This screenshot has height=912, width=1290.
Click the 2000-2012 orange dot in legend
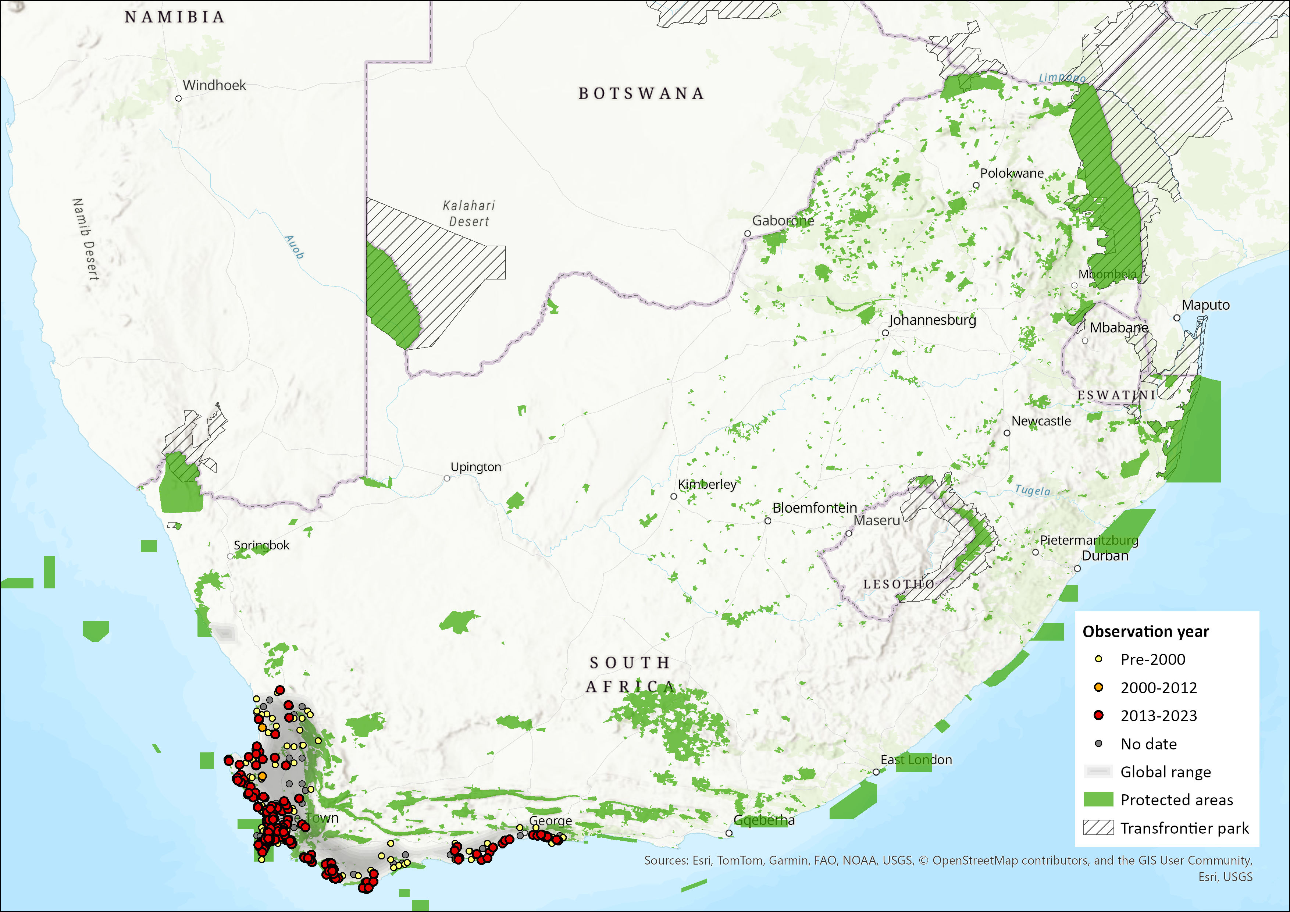point(1098,687)
